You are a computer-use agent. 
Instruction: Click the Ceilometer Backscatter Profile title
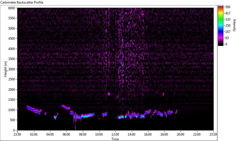coord(22,2)
